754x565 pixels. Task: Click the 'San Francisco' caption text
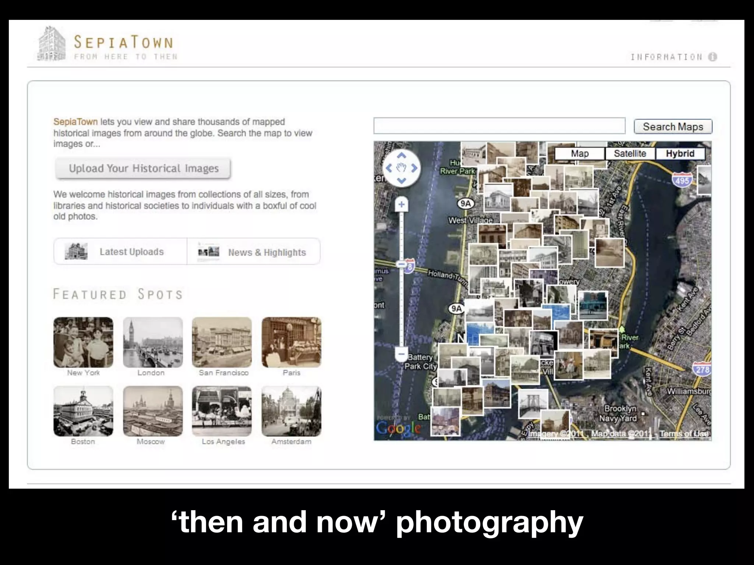click(x=223, y=373)
